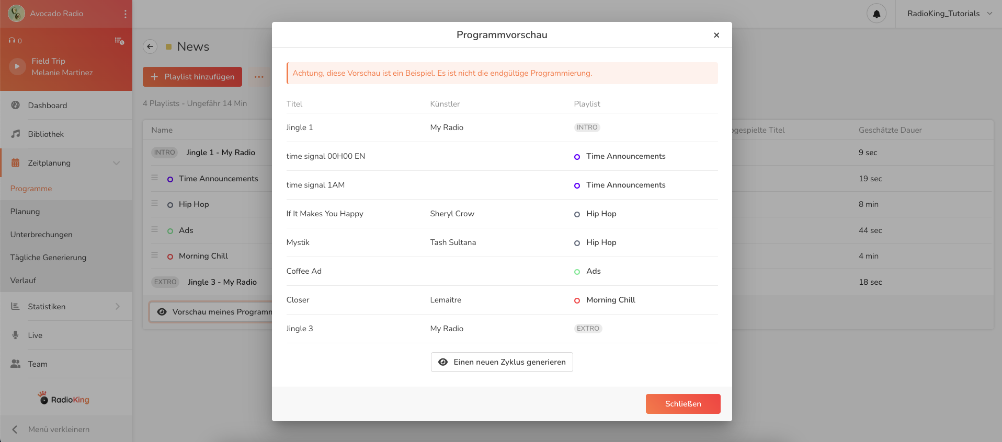Click Playlist hinzufügen button
1002x442 pixels.
click(192, 77)
